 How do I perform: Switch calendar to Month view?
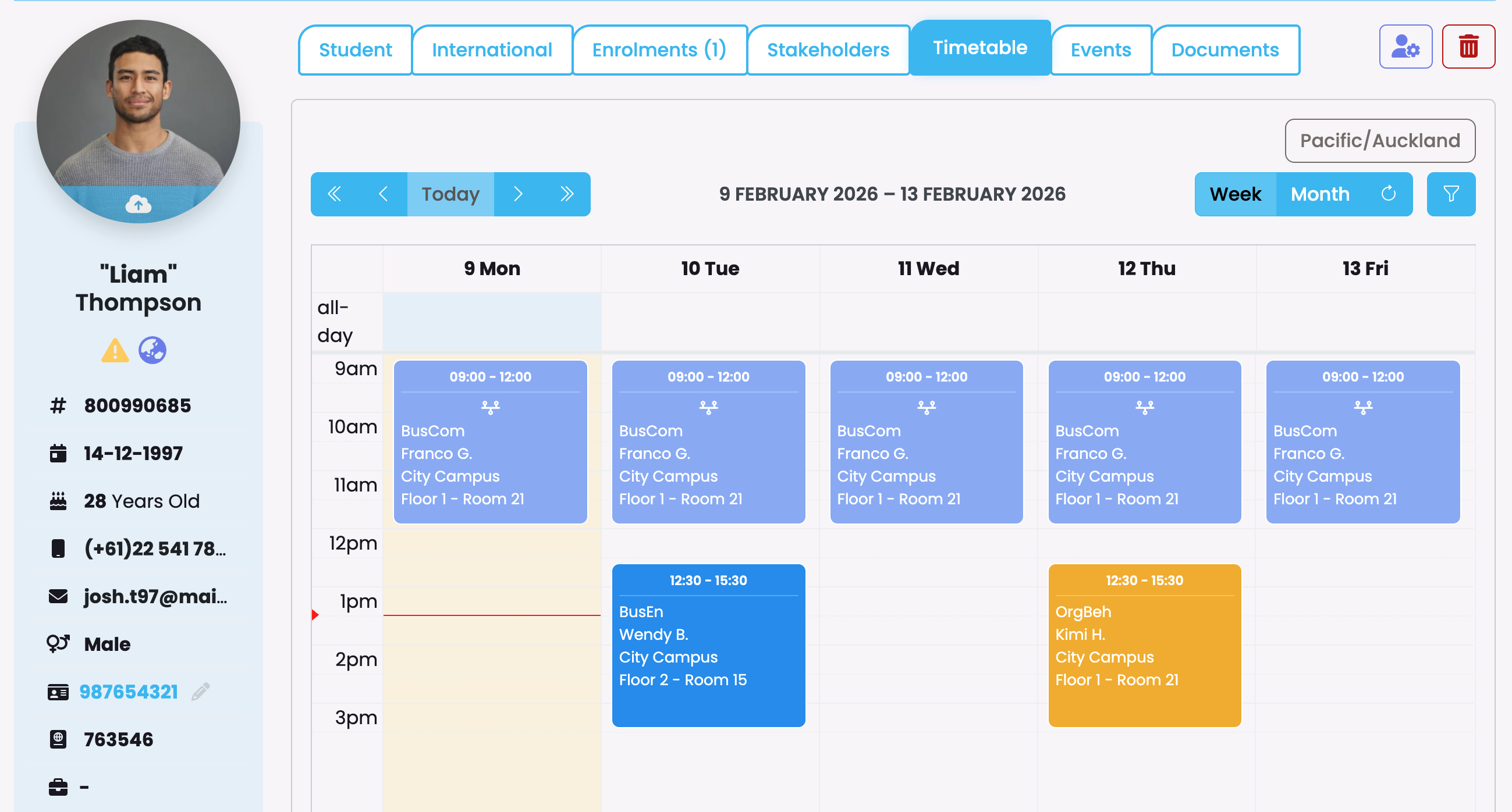tap(1319, 194)
